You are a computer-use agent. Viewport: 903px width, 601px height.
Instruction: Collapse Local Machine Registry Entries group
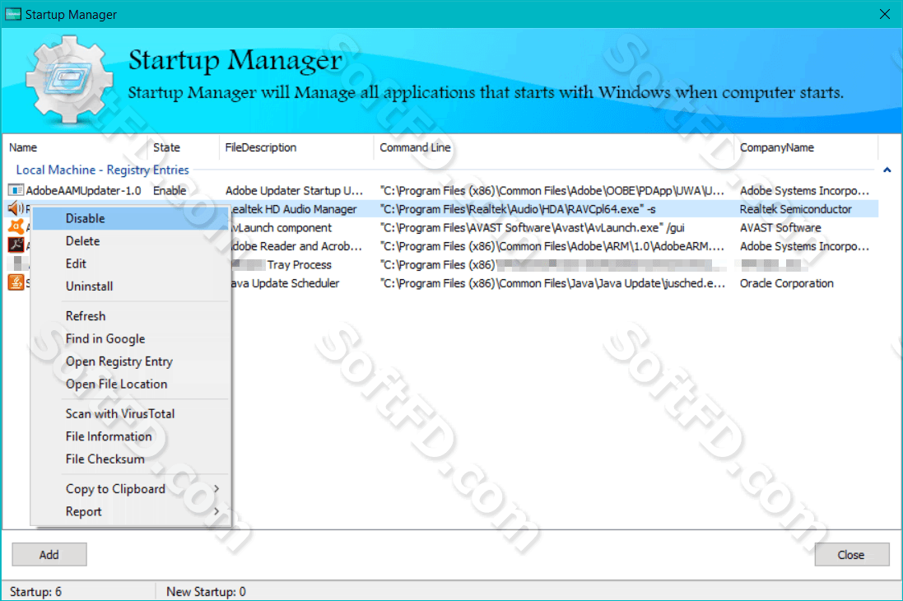[x=887, y=170]
